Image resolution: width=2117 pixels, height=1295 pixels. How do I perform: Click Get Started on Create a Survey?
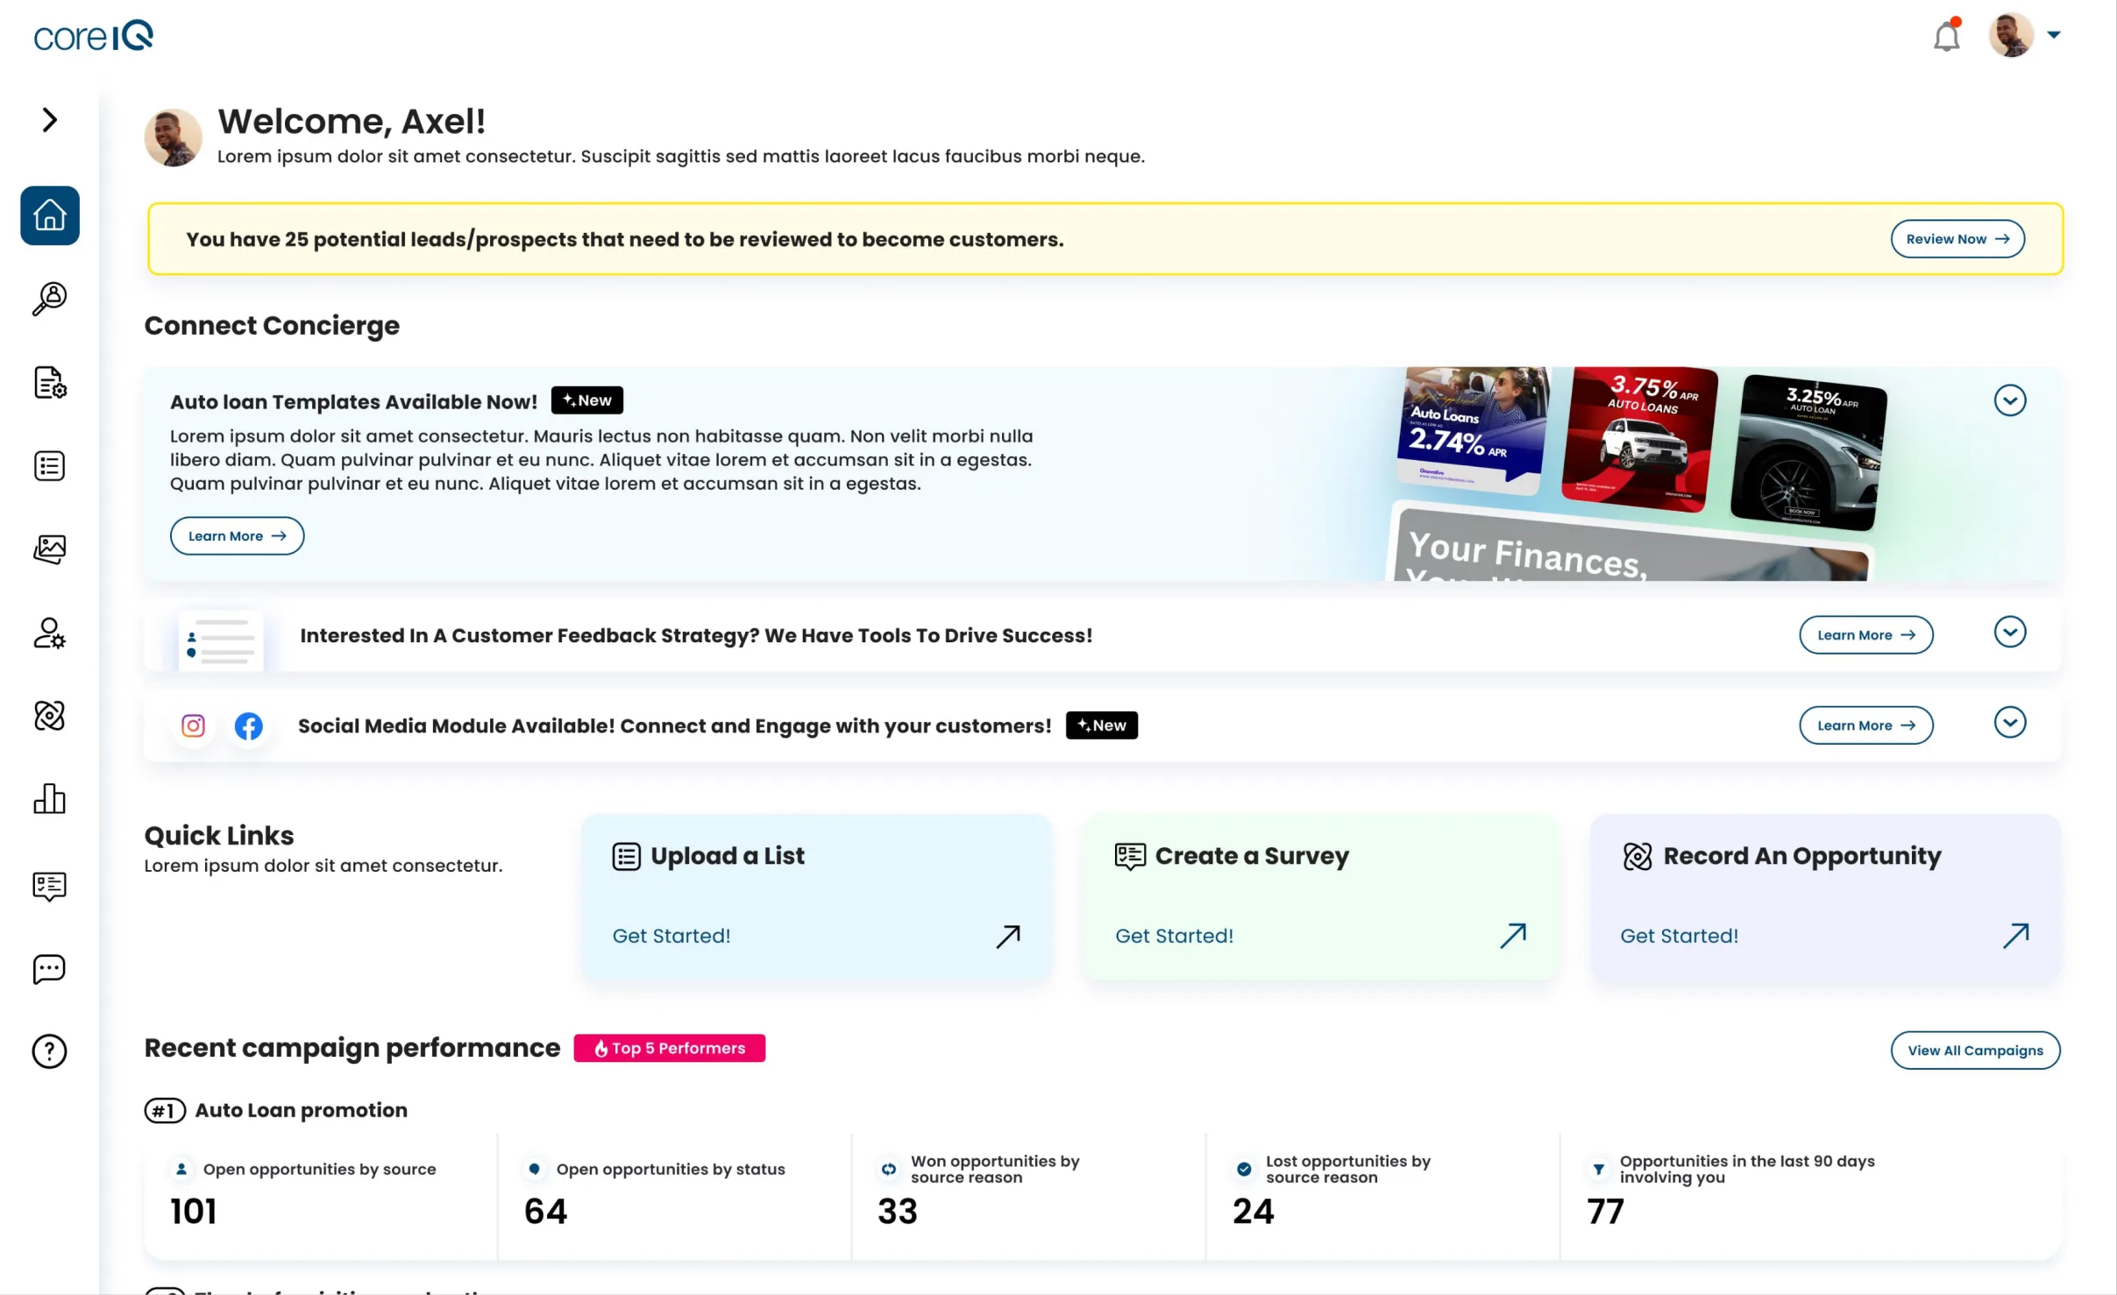tap(1174, 936)
